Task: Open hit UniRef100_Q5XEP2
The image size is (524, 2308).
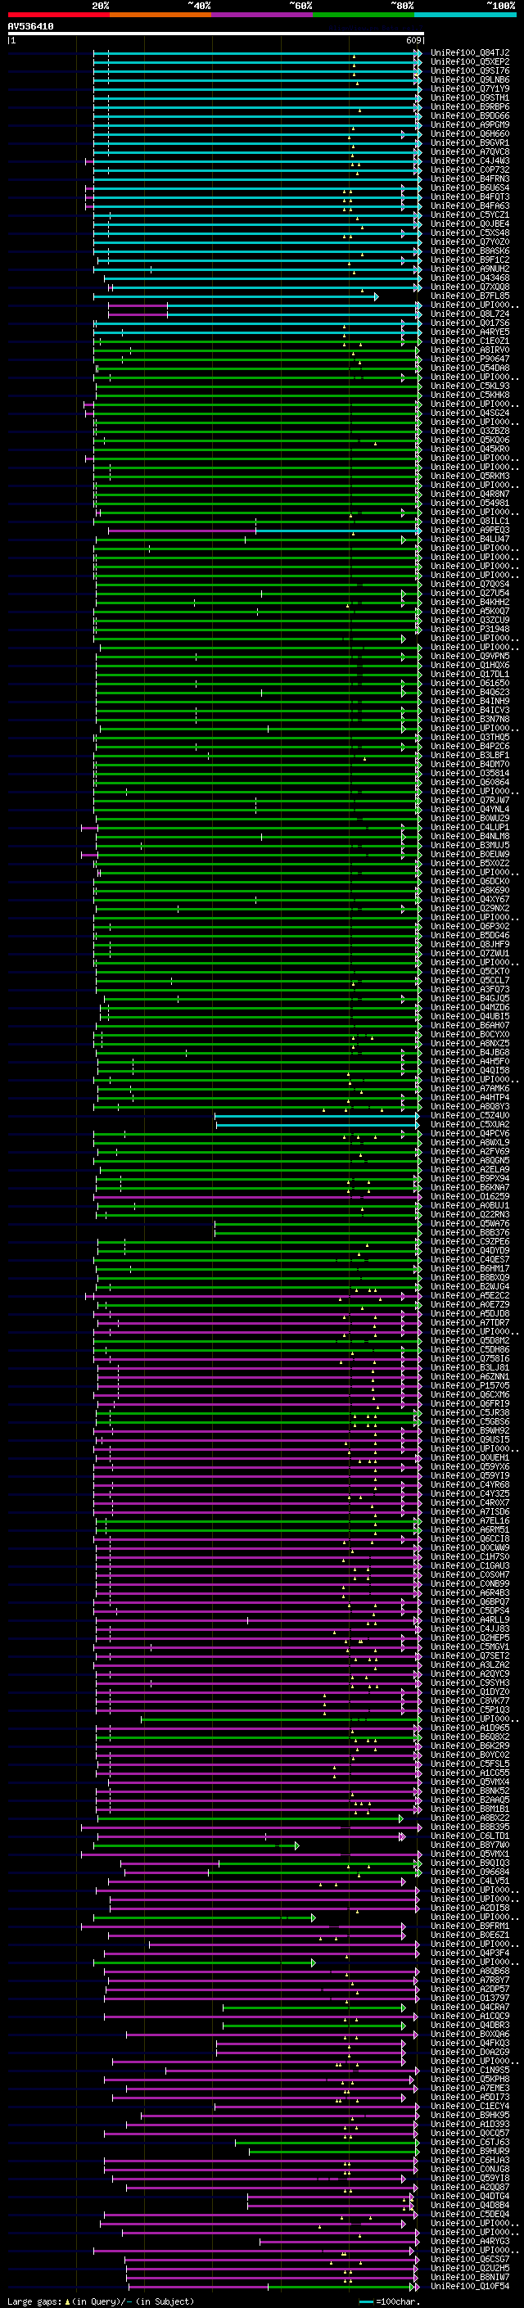Action: (470, 62)
